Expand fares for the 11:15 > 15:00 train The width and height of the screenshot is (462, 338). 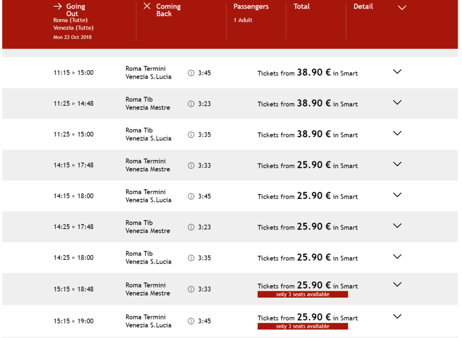(397, 72)
